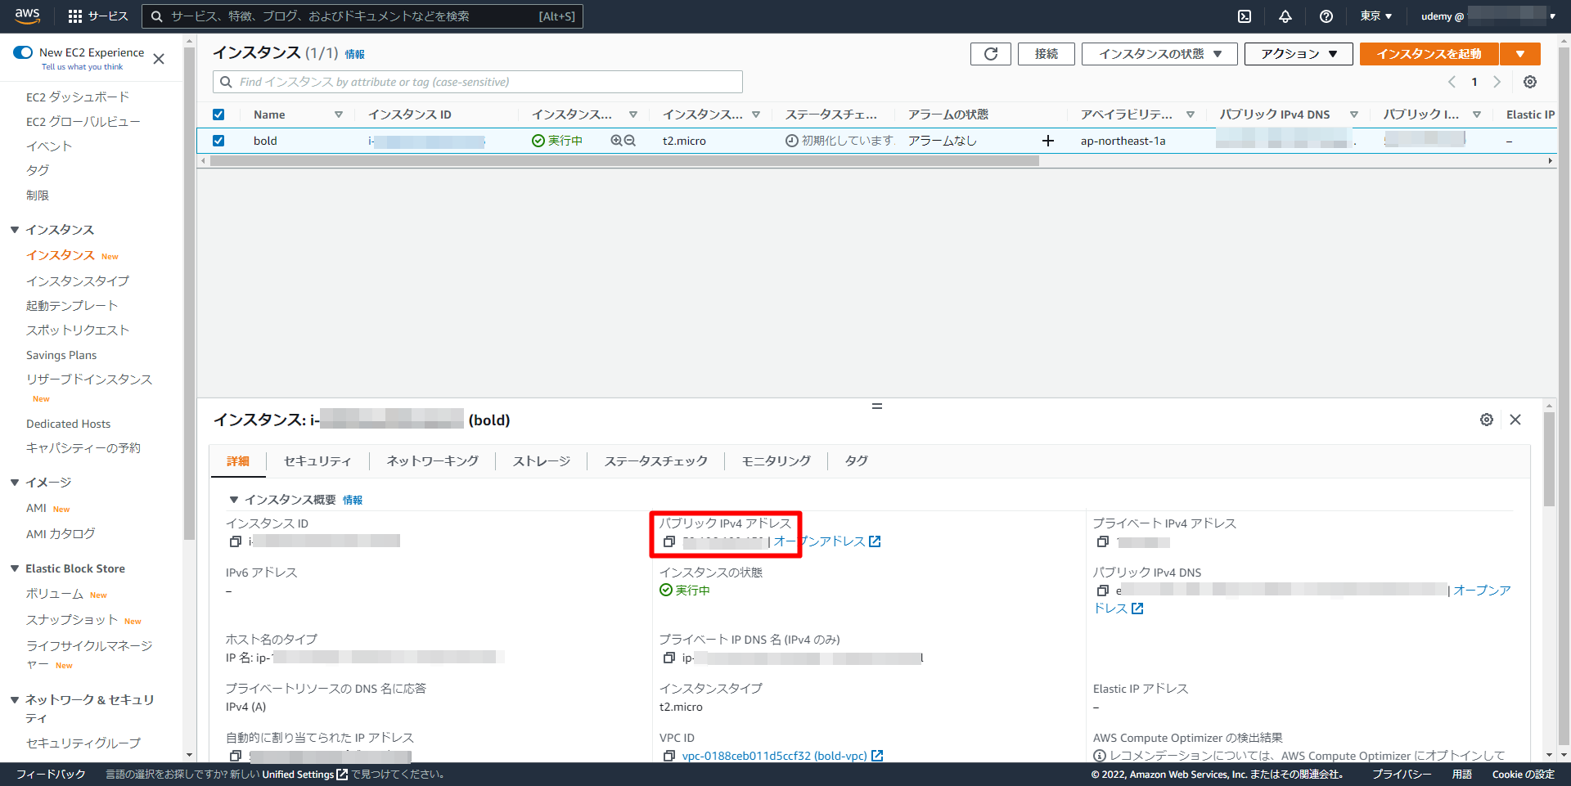This screenshot has width=1571, height=786.
Task: Open the bold-vpc VPC link
Action: [x=774, y=756]
